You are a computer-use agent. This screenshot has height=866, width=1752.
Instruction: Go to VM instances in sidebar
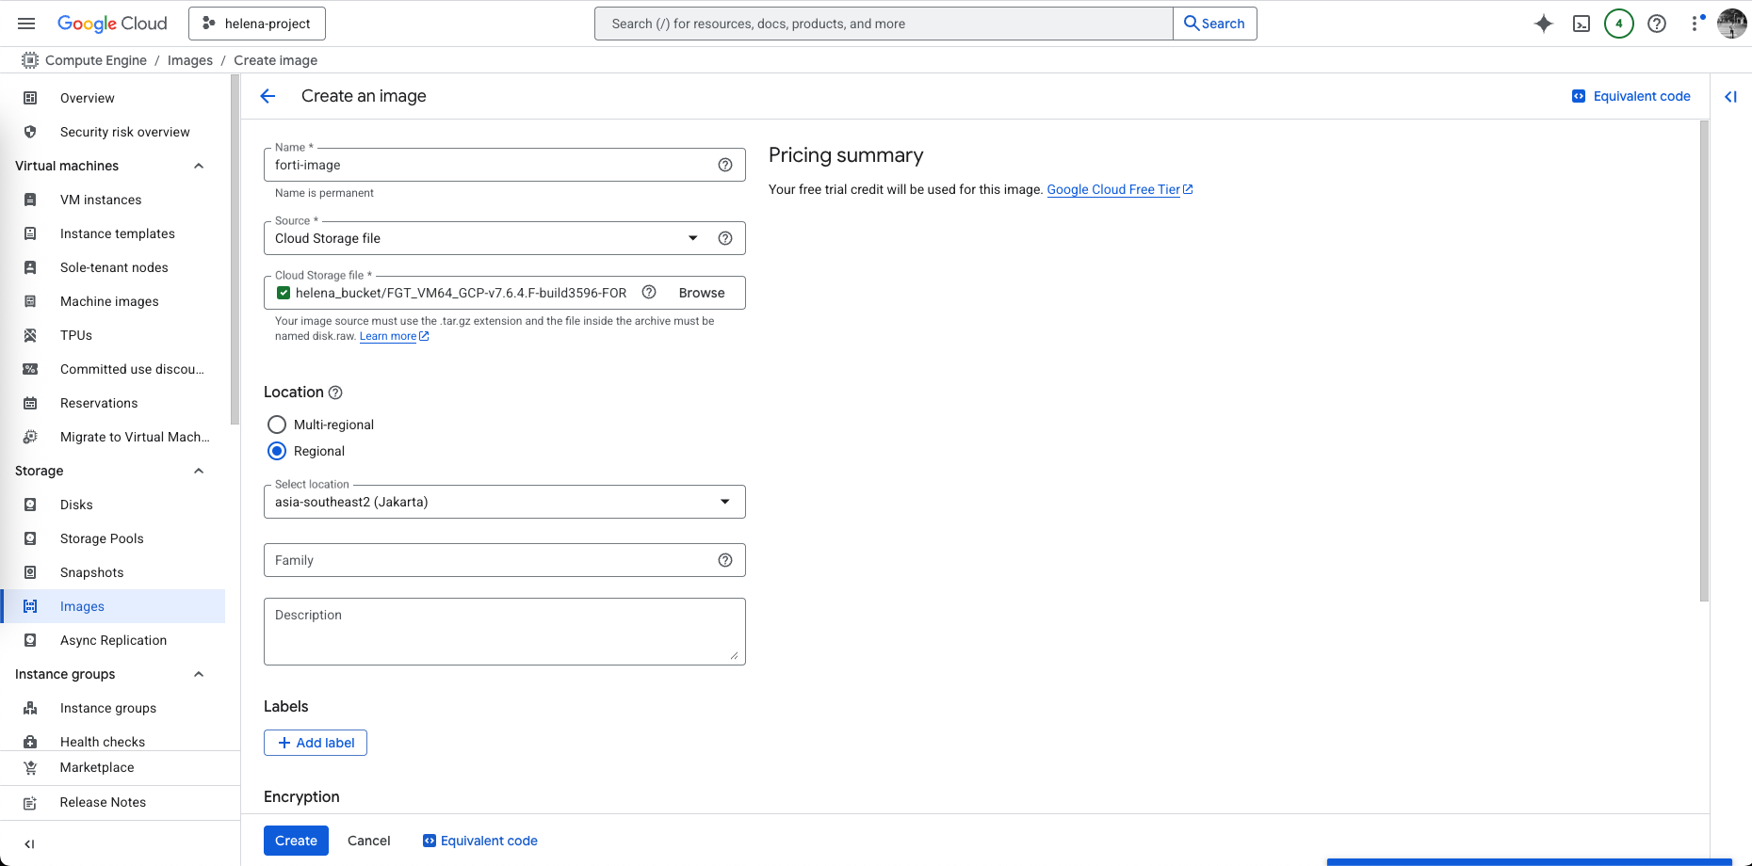101,200
